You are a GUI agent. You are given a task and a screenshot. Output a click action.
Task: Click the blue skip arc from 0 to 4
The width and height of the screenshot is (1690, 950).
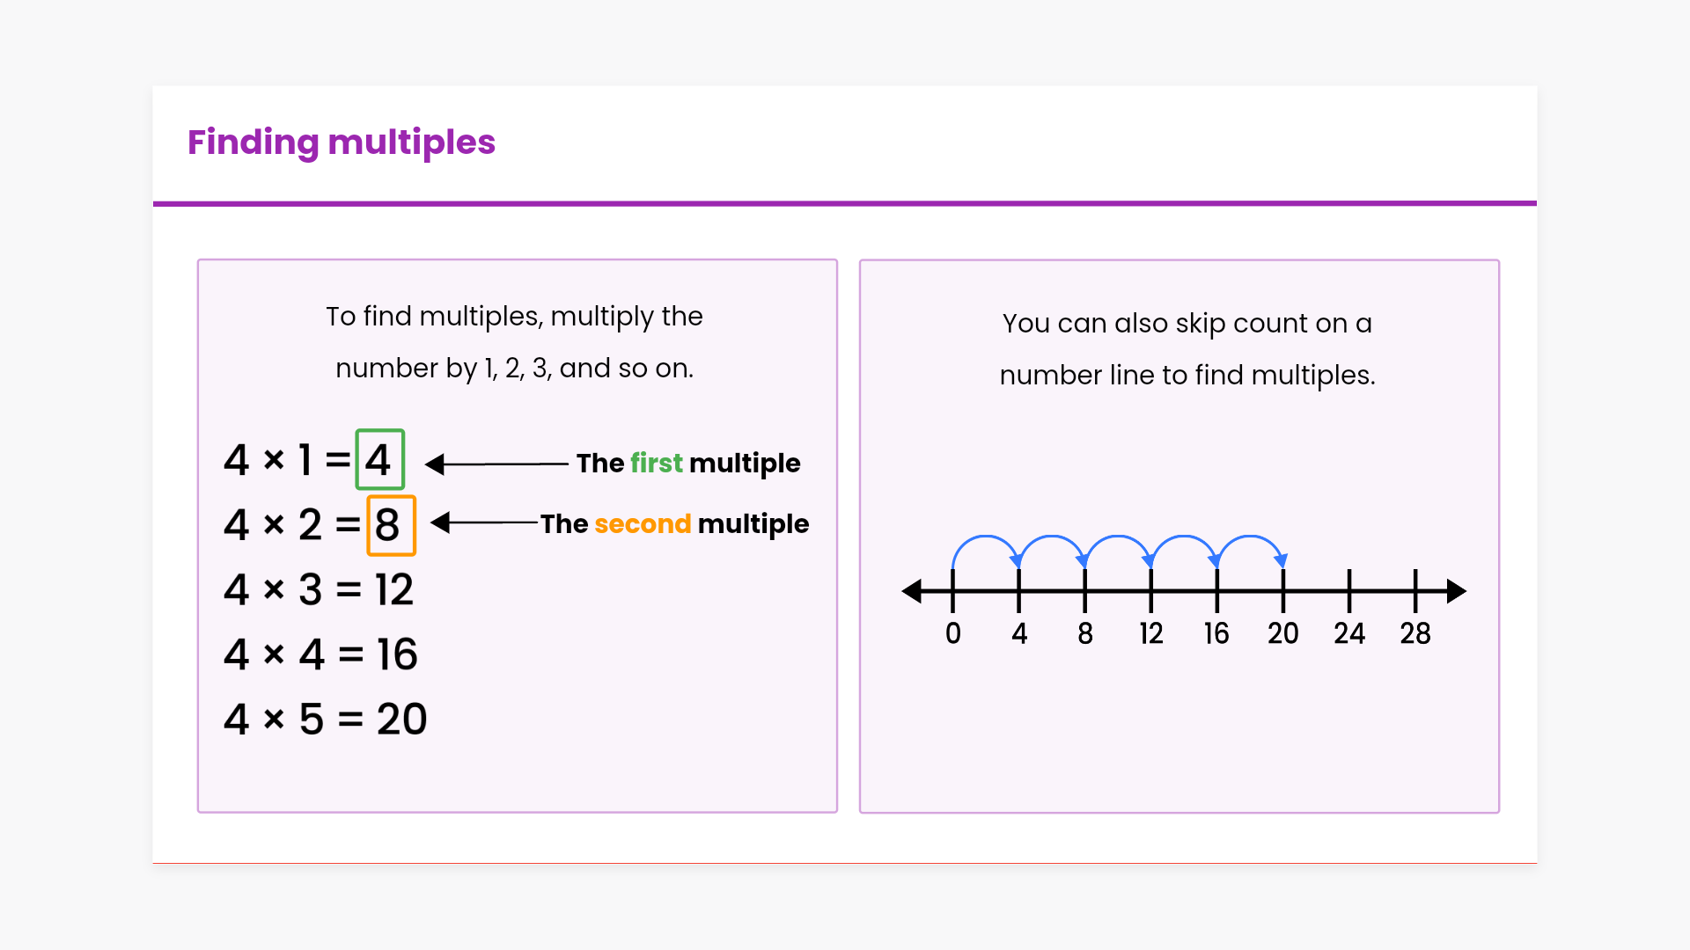(x=985, y=537)
